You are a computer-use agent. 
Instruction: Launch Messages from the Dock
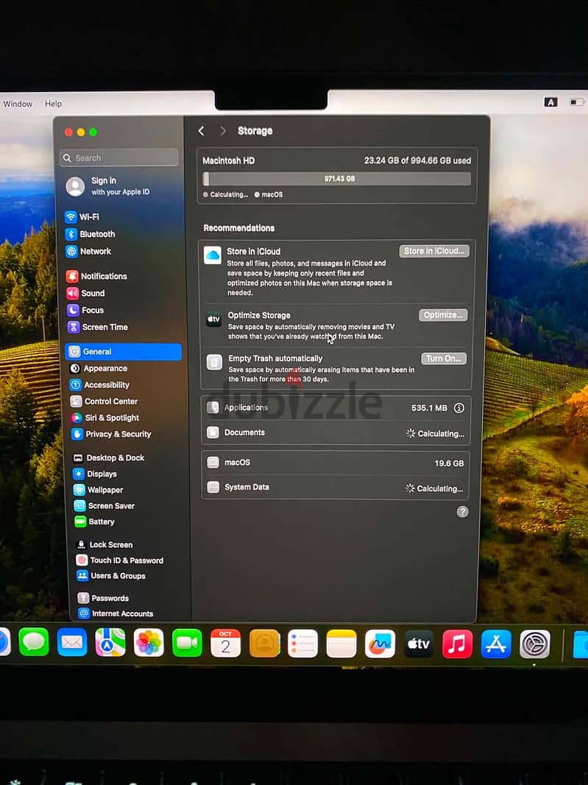(x=34, y=641)
